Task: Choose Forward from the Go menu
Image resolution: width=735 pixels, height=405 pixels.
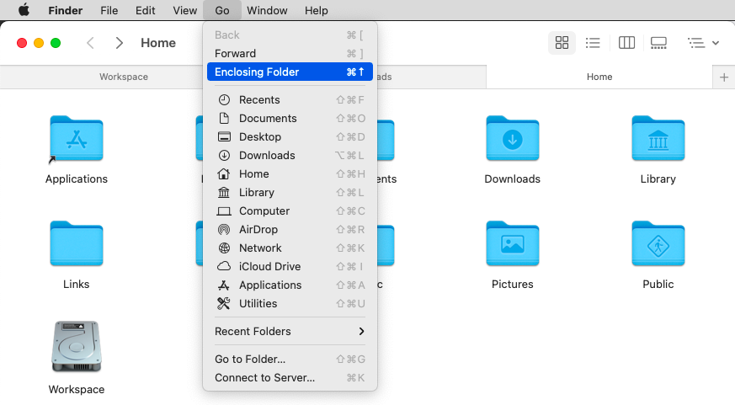Action: pyautogui.click(x=290, y=53)
